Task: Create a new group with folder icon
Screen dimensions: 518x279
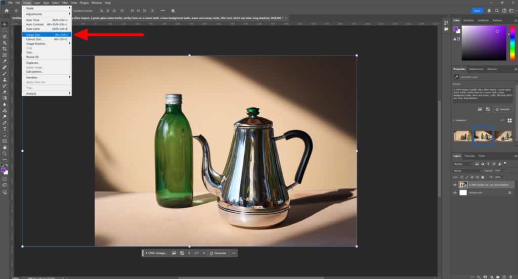Action: [x=498, y=277]
